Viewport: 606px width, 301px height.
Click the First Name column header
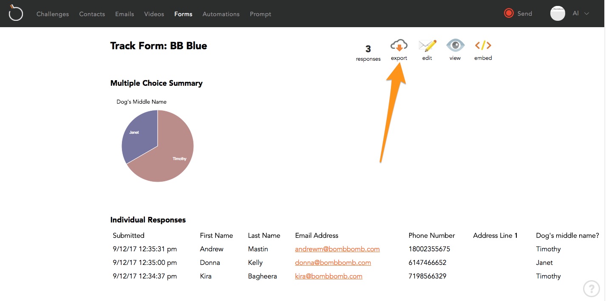216,236
